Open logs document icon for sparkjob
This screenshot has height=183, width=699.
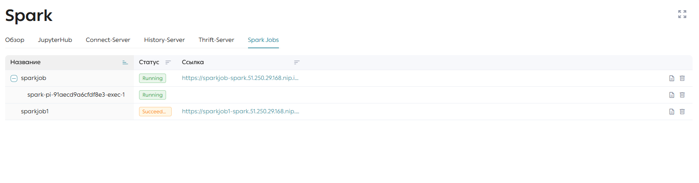click(672, 78)
